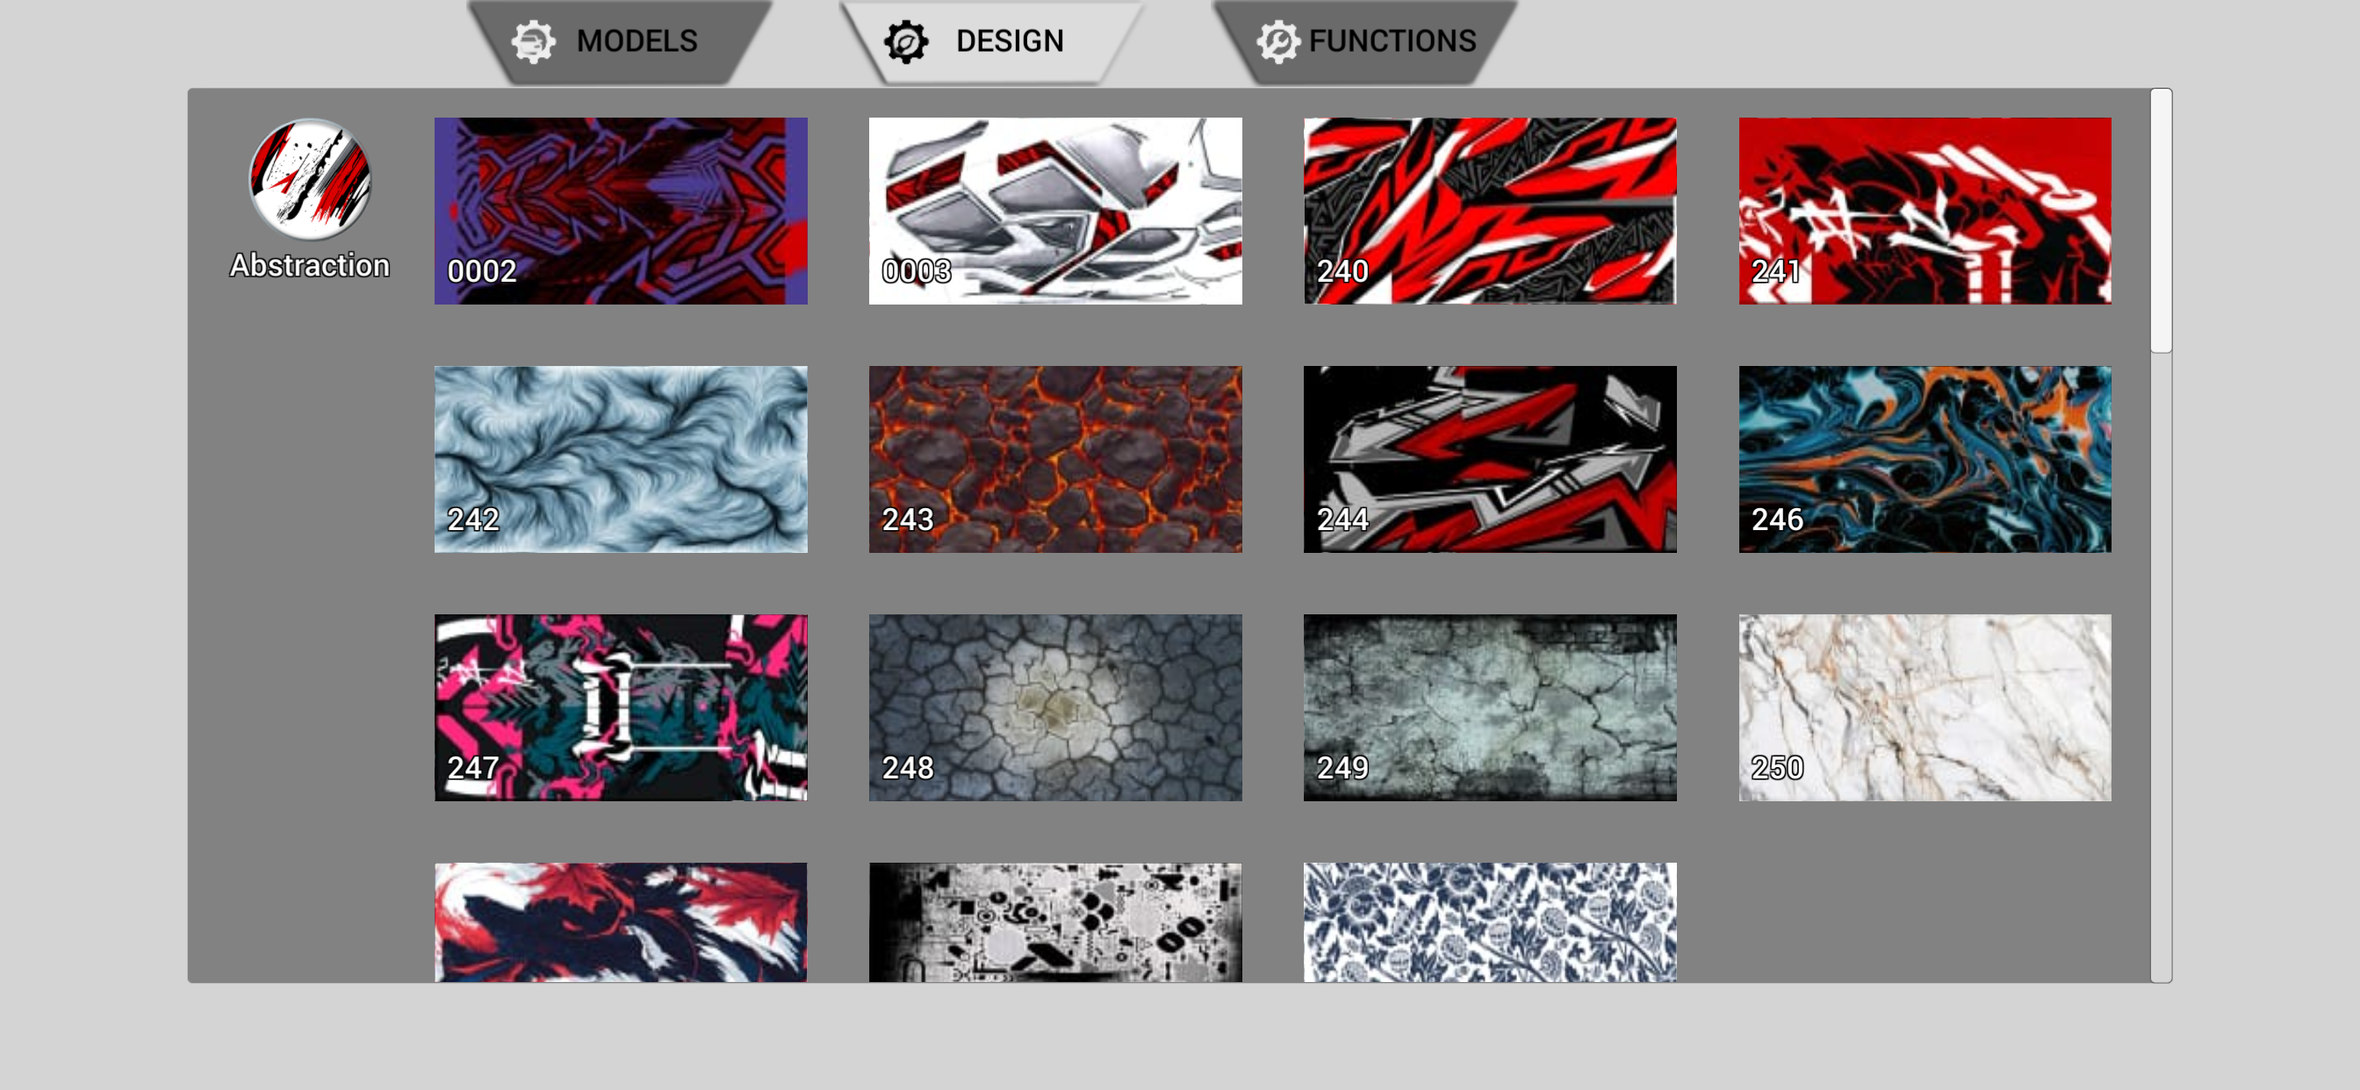The height and width of the screenshot is (1090, 2360).
Task: Switch to the DESIGN tab
Action: click(992, 41)
